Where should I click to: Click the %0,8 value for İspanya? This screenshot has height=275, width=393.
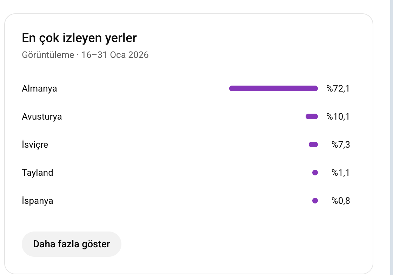341,201
